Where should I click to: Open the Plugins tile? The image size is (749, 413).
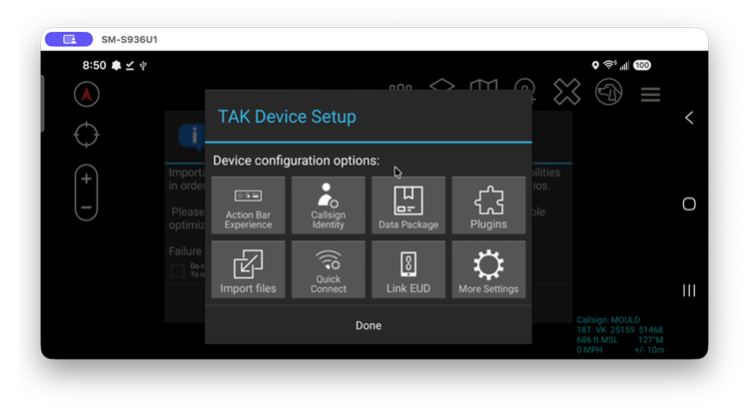[488, 206]
